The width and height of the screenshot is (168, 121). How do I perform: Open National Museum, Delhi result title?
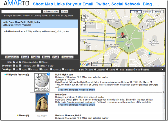tap(68, 115)
